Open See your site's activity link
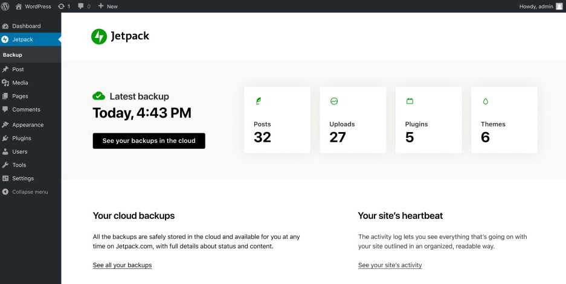Image resolution: width=566 pixels, height=284 pixels. click(390, 265)
